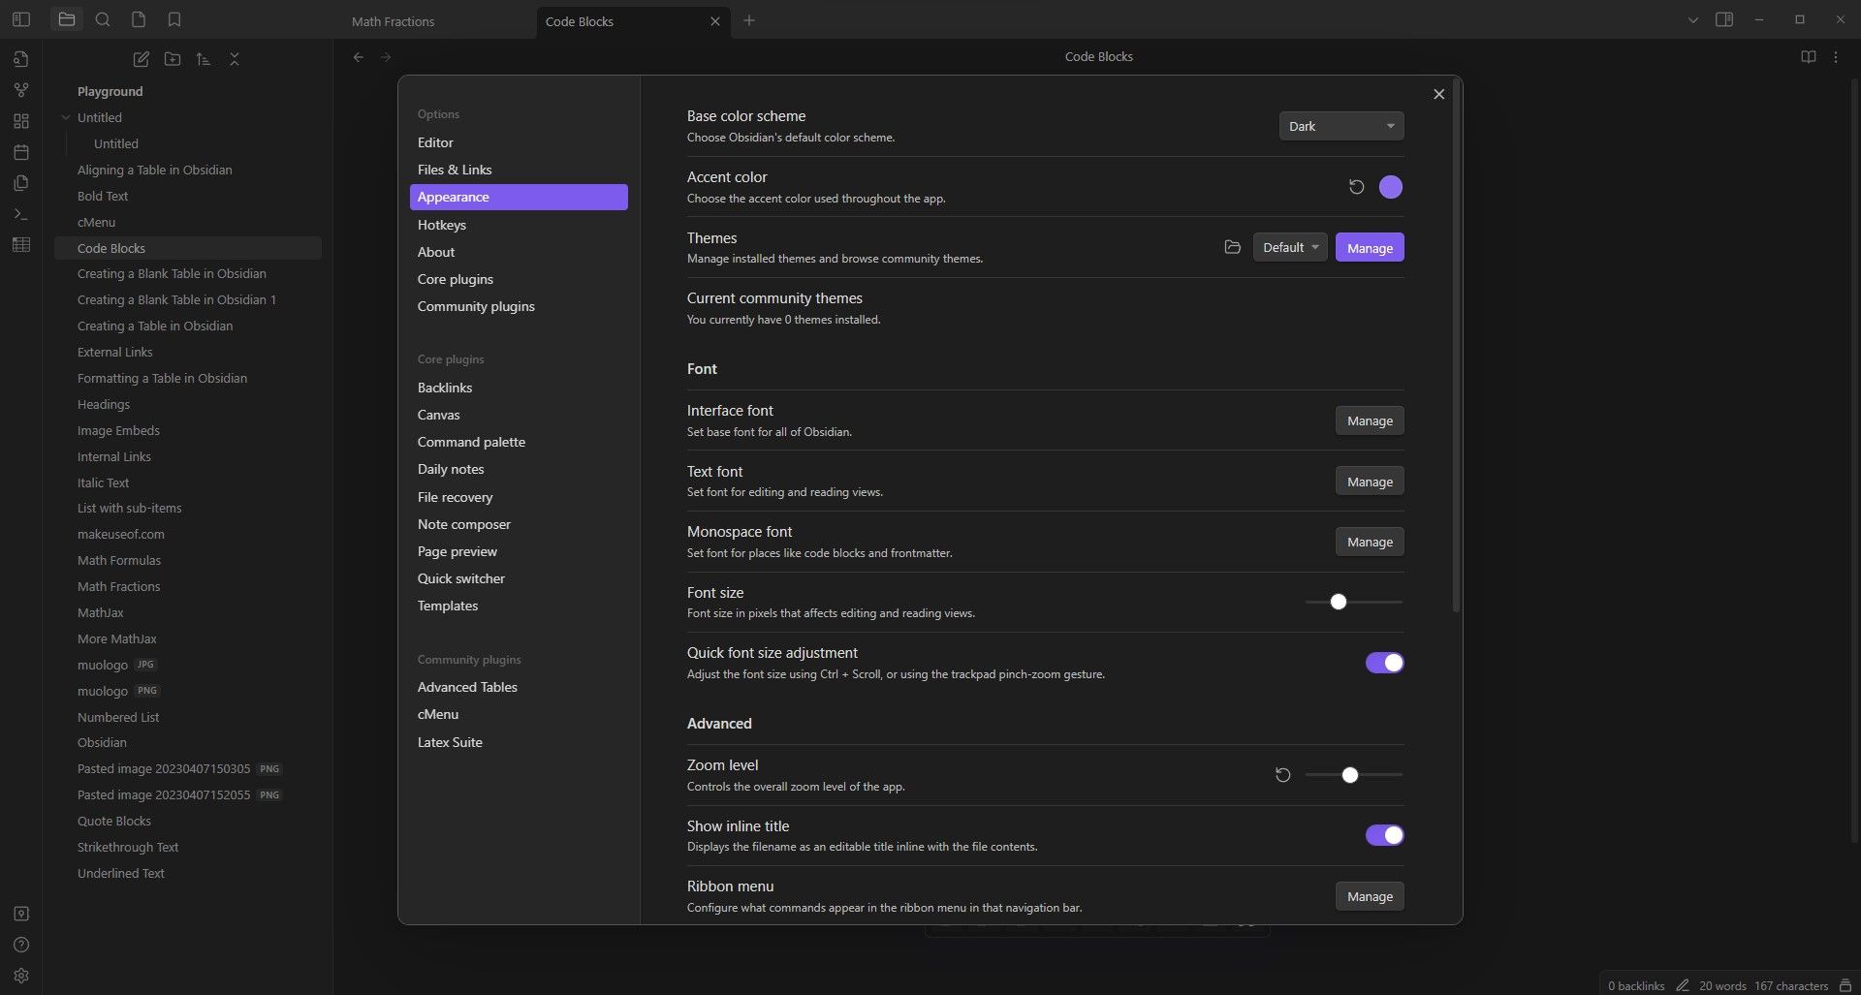This screenshot has height=995, width=1861.
Task: Collapse the Untitled folder in the sidebar
Action: [x=65, y=117]
